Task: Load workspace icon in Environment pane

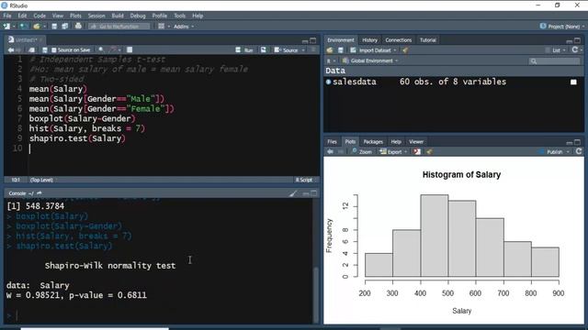Action: [x=330, y=50]
